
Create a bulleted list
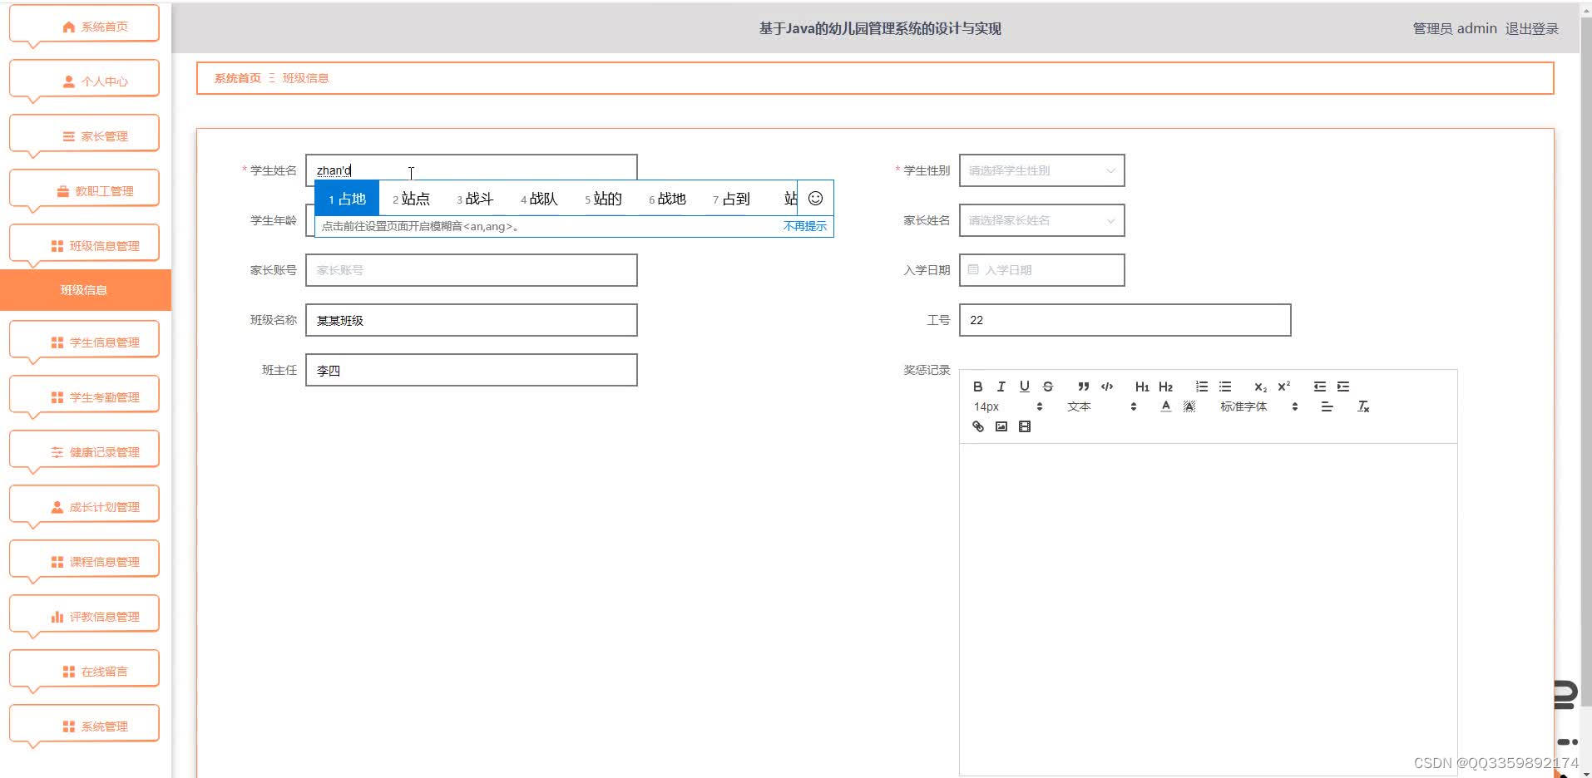pos(1225,387)
